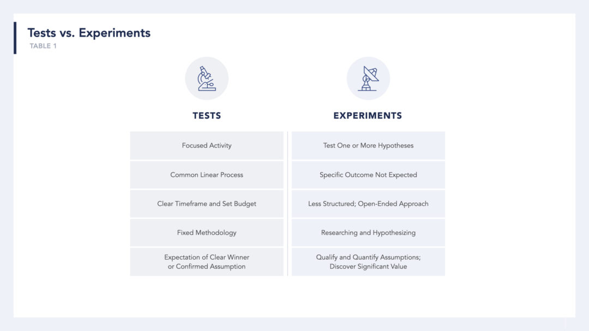Select the Fixed Methodology cell
Image resolution: width=589 pixels, height=331 pixels.
(x=207, y=232)
